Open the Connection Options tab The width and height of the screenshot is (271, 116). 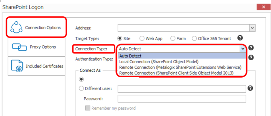tap(36, 27)
